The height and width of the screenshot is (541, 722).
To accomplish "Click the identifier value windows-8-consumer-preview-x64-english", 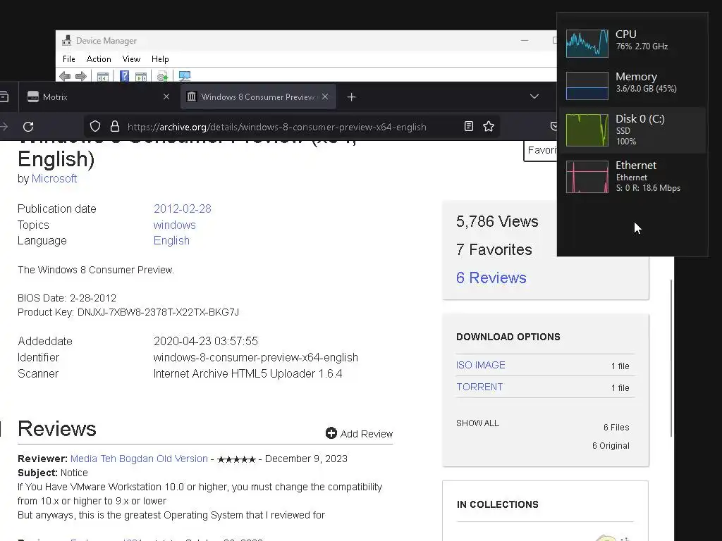I will pos(255,357).
